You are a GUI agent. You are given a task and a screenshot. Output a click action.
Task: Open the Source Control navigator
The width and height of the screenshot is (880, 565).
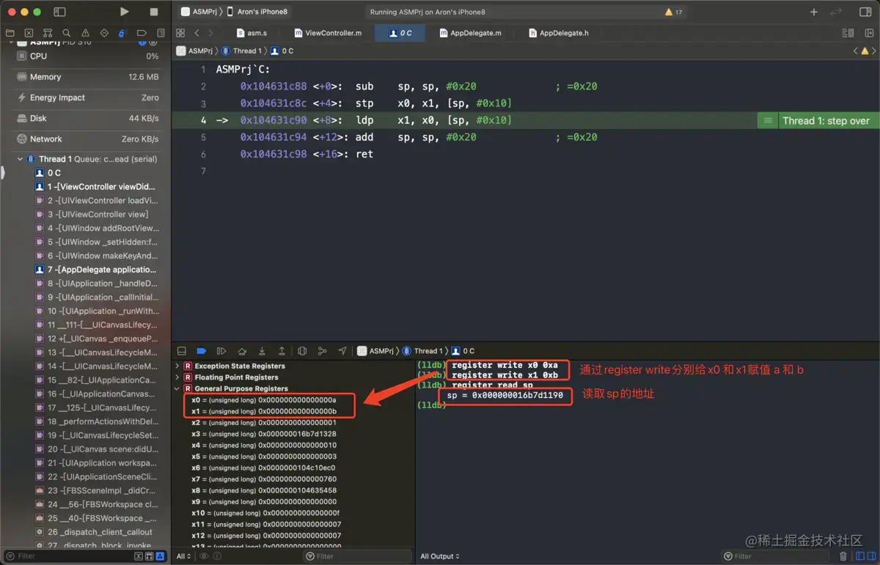tap(29, 33)
